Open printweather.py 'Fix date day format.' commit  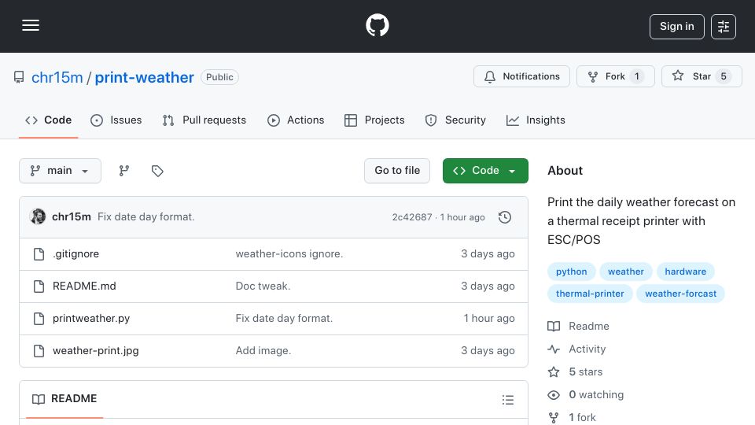[x=284, y=319]
